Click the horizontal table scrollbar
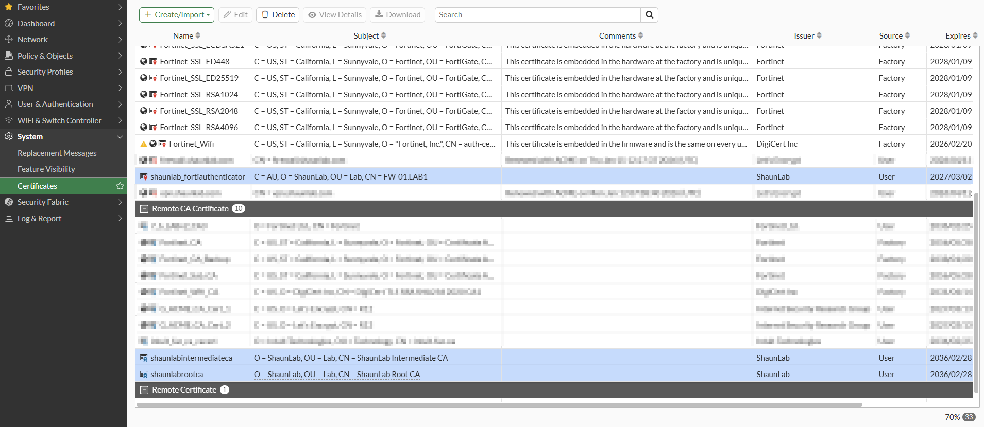 pos(499,405)
